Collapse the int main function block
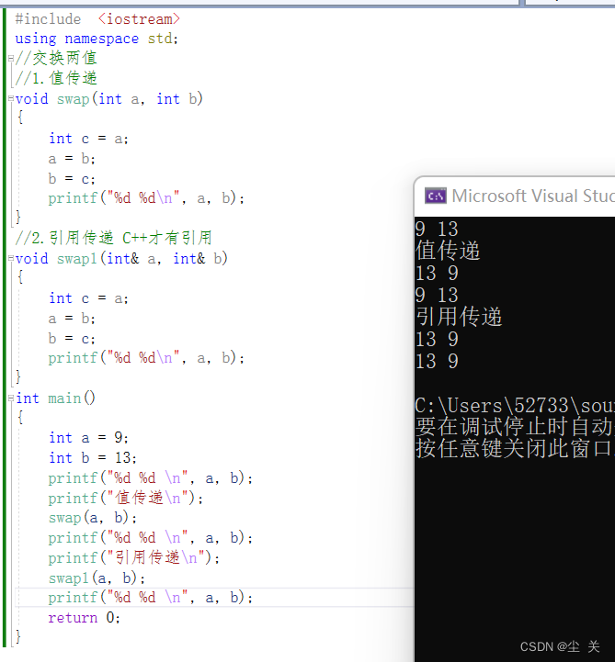Screen dimensions: 615x662 (x=11, y=398)
